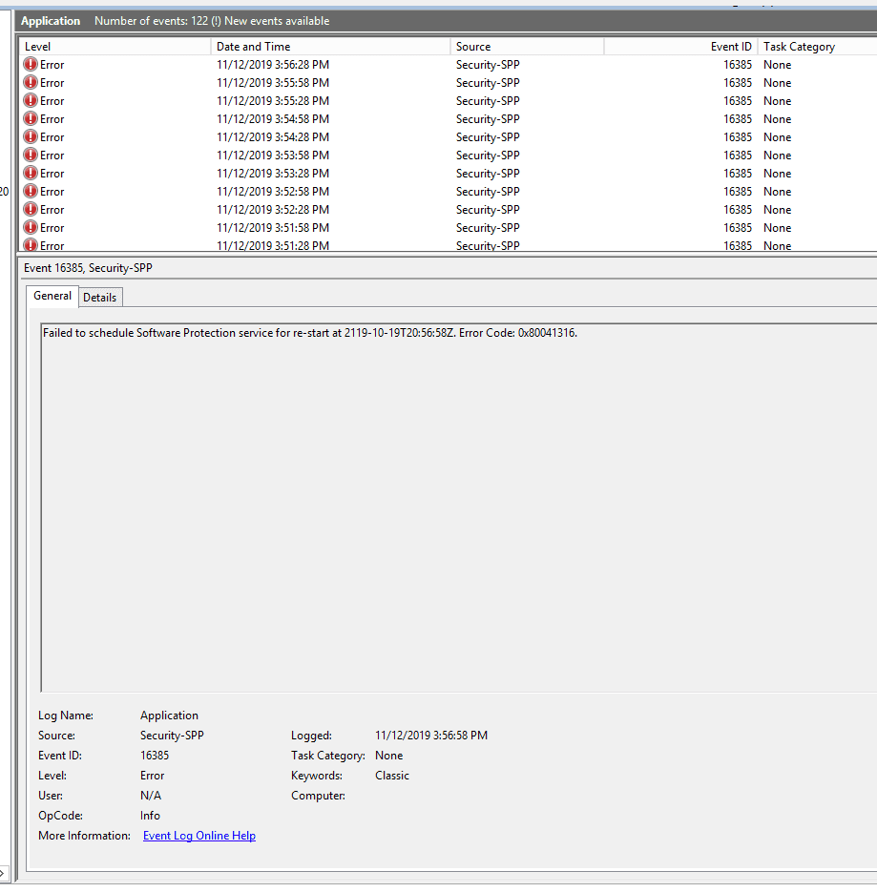Click the red error icon at 3:54:58 PM
The width and height of the screenshot is (877, 892).
31,119
